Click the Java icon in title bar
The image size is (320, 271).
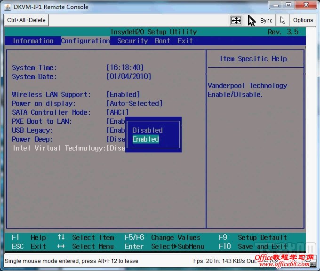click(x=8, y=7)
